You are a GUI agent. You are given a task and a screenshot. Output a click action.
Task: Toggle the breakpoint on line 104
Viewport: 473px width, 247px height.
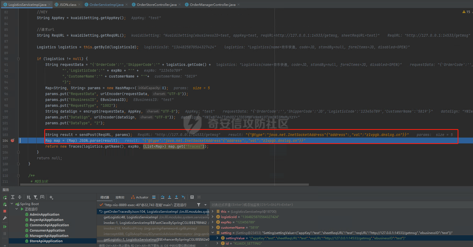(12, 140)
